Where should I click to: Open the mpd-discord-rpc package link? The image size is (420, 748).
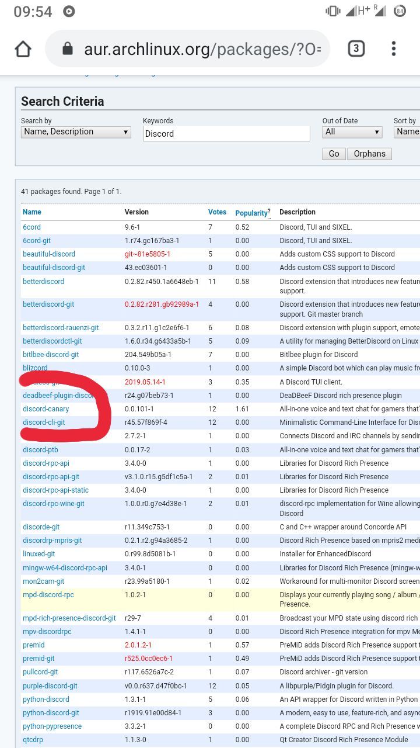48,595
